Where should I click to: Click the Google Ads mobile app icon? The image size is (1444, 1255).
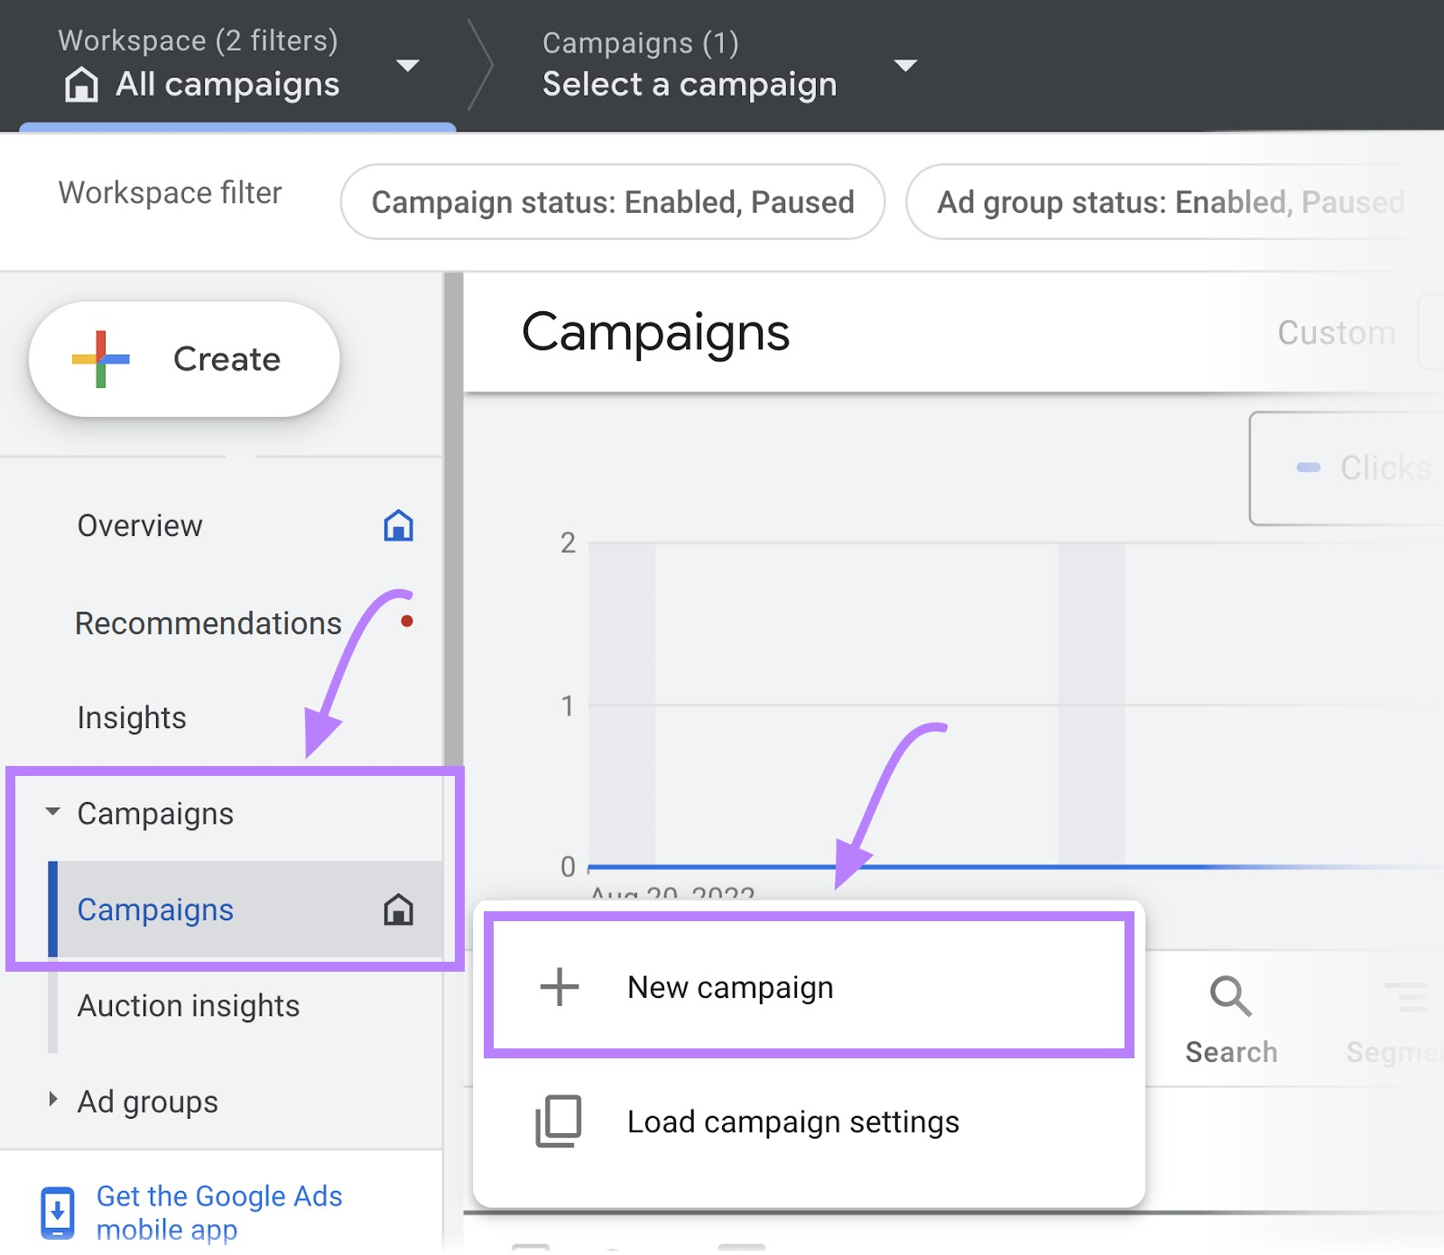click(x=58, y=1212)
